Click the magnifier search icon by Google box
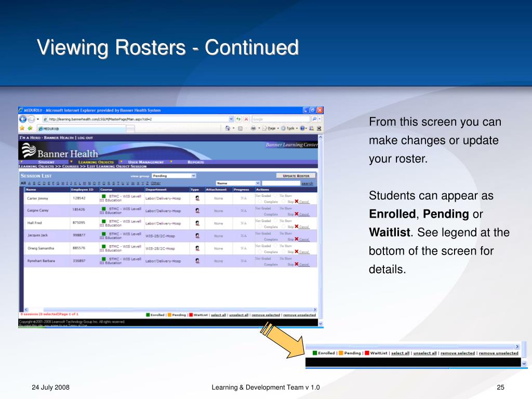Image resolution: width=532 pixels, height=399 pixels. [x=314, y=119]
